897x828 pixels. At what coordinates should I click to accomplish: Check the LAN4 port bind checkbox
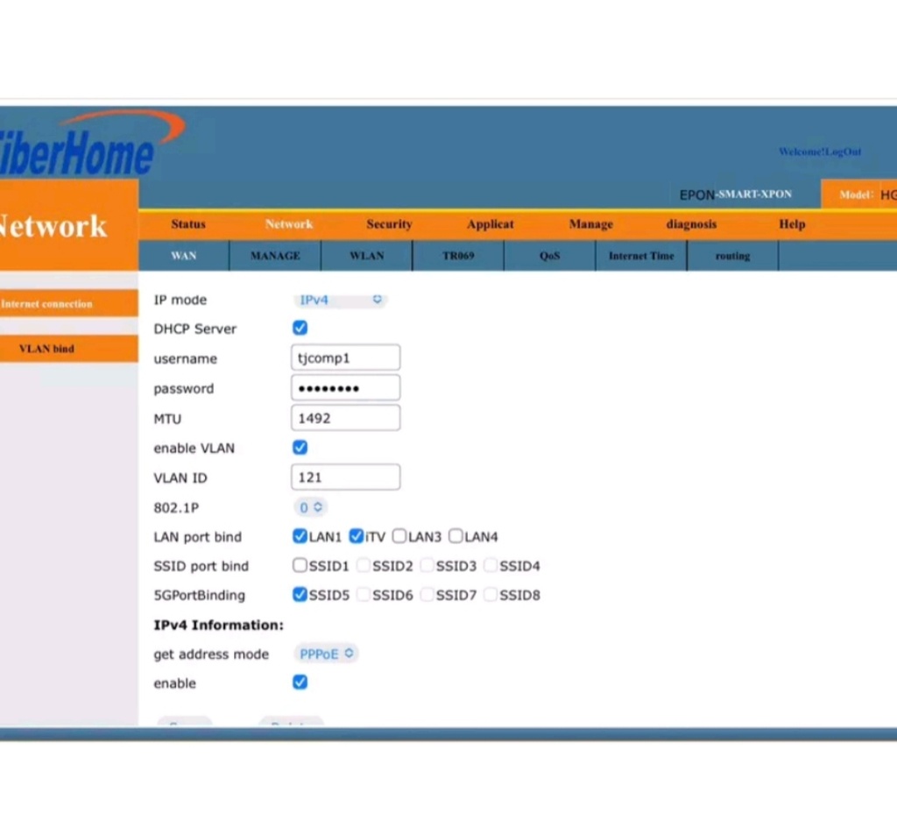point(456,536)
